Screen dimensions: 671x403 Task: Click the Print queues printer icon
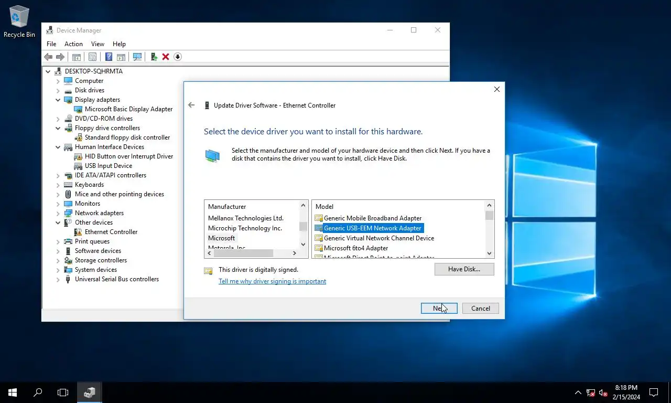(x=68, y=241)
